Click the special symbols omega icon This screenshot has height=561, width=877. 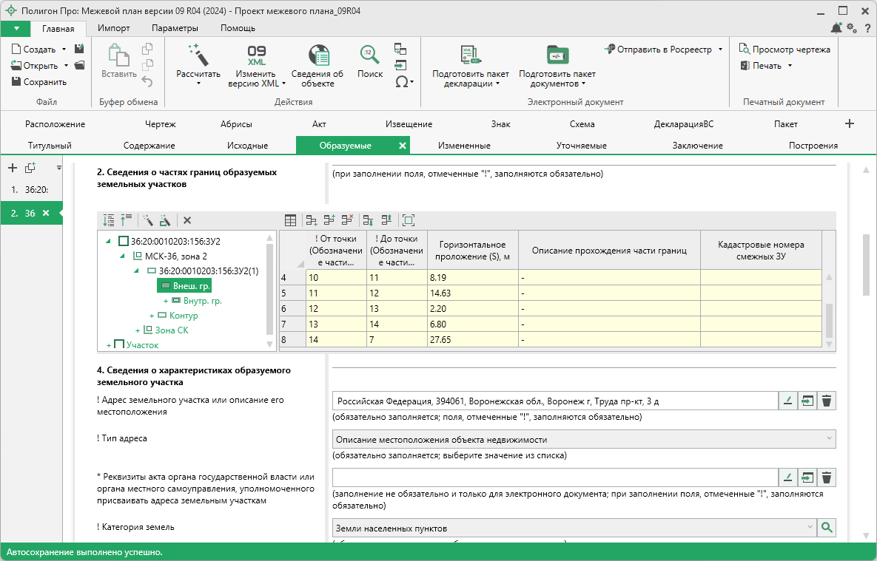401,82
